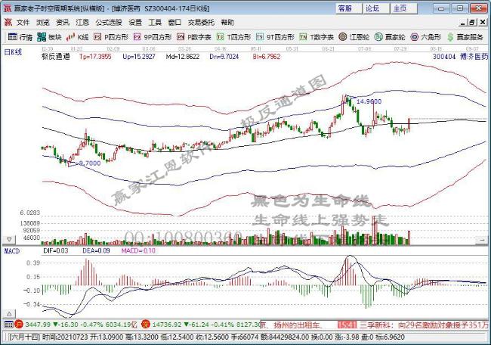Minimize the inner chart window

coord(462,22)
